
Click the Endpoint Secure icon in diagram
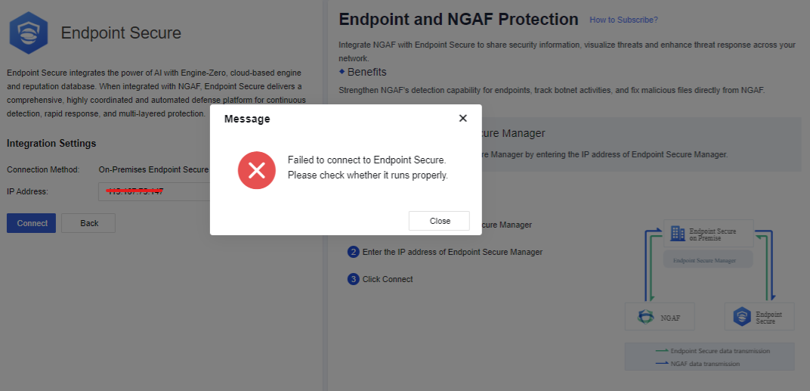[x=743, y=317]
